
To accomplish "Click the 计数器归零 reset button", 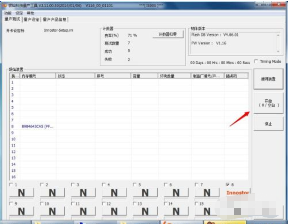I will coord(168,34).
